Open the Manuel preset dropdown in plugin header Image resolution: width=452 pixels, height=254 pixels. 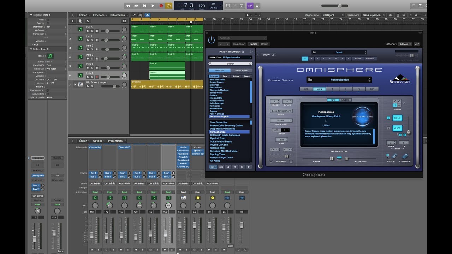click(242, 38)
